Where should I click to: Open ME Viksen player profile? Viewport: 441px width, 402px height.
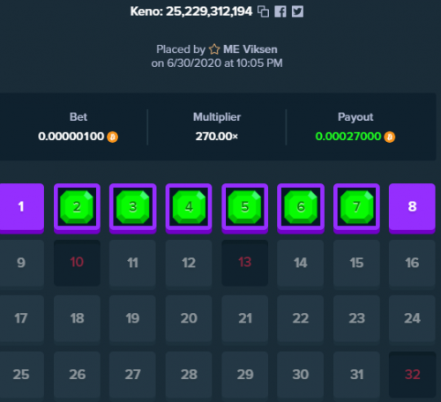click(x=250, y=49)
